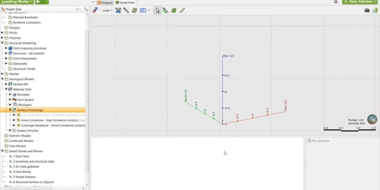Select the Lithologies tree item
Image resolution: width=380 pixels, height=190 pixels.
[24, 104]
